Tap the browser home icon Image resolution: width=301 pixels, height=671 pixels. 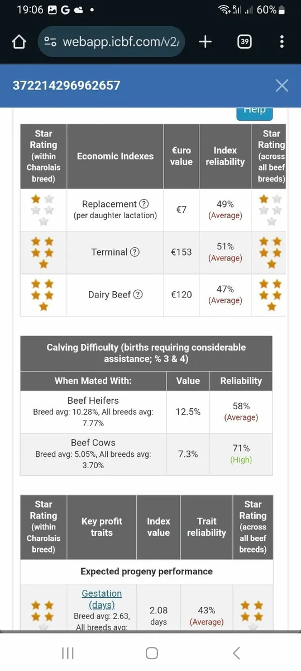click(x=19, y=42)
